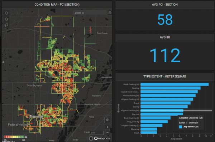Click the red segment of PCI legend

click(5, 137)
